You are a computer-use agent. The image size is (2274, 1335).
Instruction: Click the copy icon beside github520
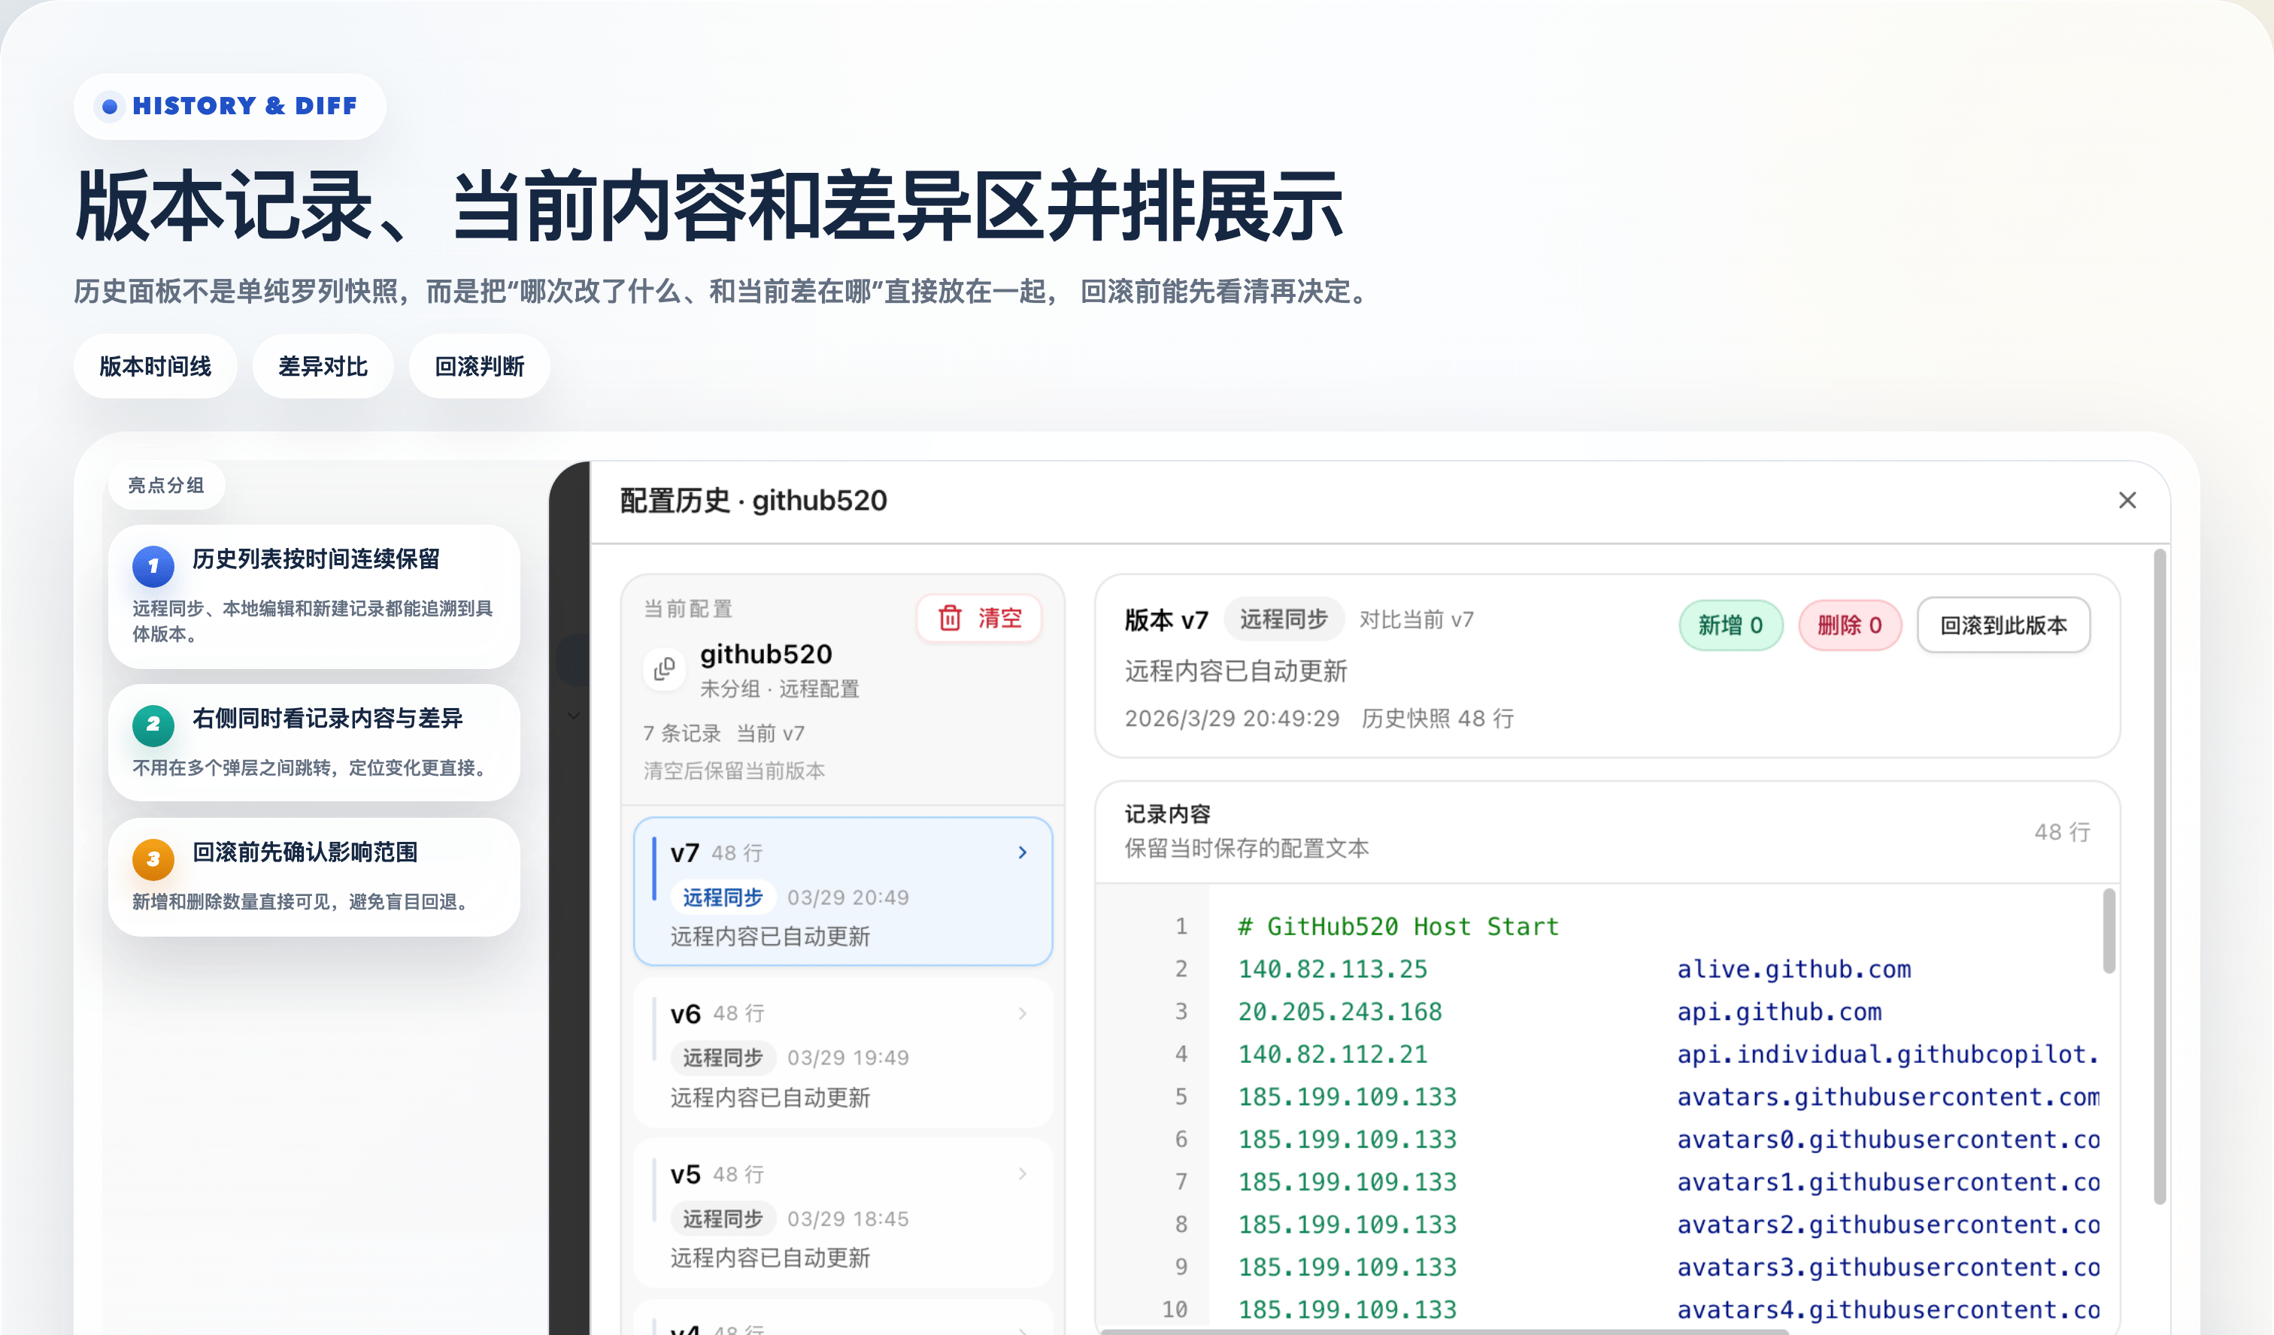point(664,668)
